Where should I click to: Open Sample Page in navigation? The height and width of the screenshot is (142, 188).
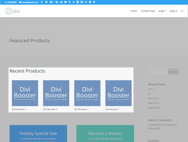[x=148, y=11]
